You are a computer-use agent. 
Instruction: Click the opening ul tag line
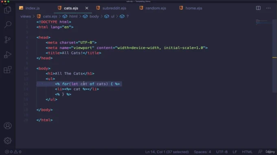point(51,79)
